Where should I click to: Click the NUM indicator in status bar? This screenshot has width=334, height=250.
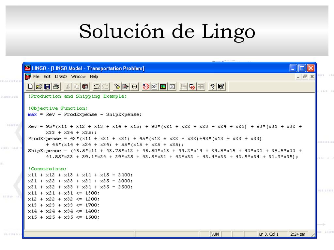pyautogui.click(x=215, y=234)
